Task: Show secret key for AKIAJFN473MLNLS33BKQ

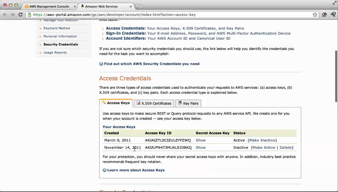Action: tap(201, 147)
